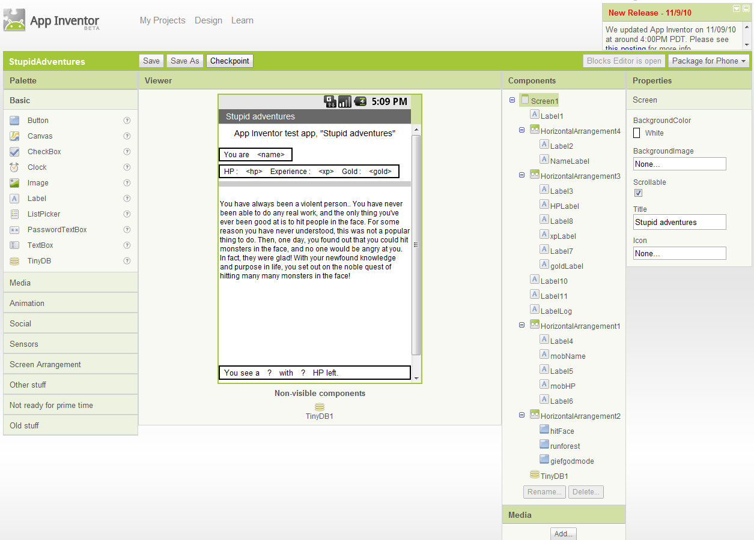
Task: Expand the Sensors palette section
Action: point(70,344)
